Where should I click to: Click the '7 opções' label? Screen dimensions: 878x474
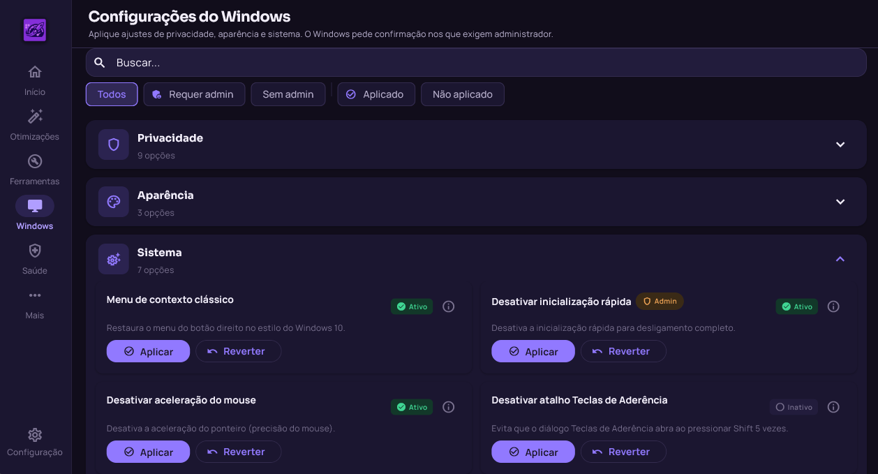click(156, 270)
